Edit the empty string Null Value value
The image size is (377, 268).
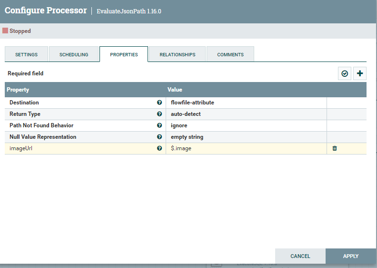coord(246,137)
